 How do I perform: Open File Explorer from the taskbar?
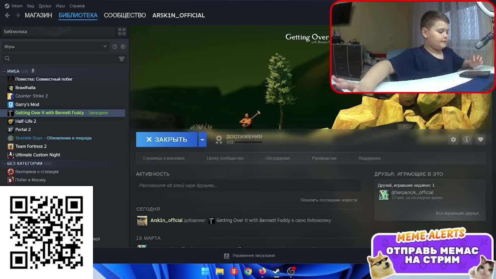220,271
